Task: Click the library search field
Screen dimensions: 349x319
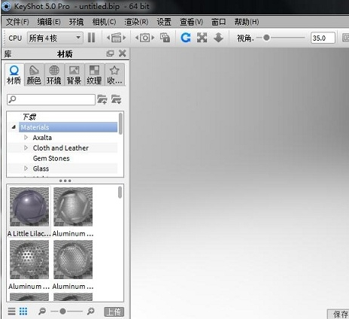Action: 51,99
